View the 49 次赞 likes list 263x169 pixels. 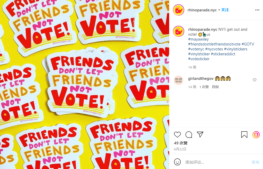pos(181,143)
